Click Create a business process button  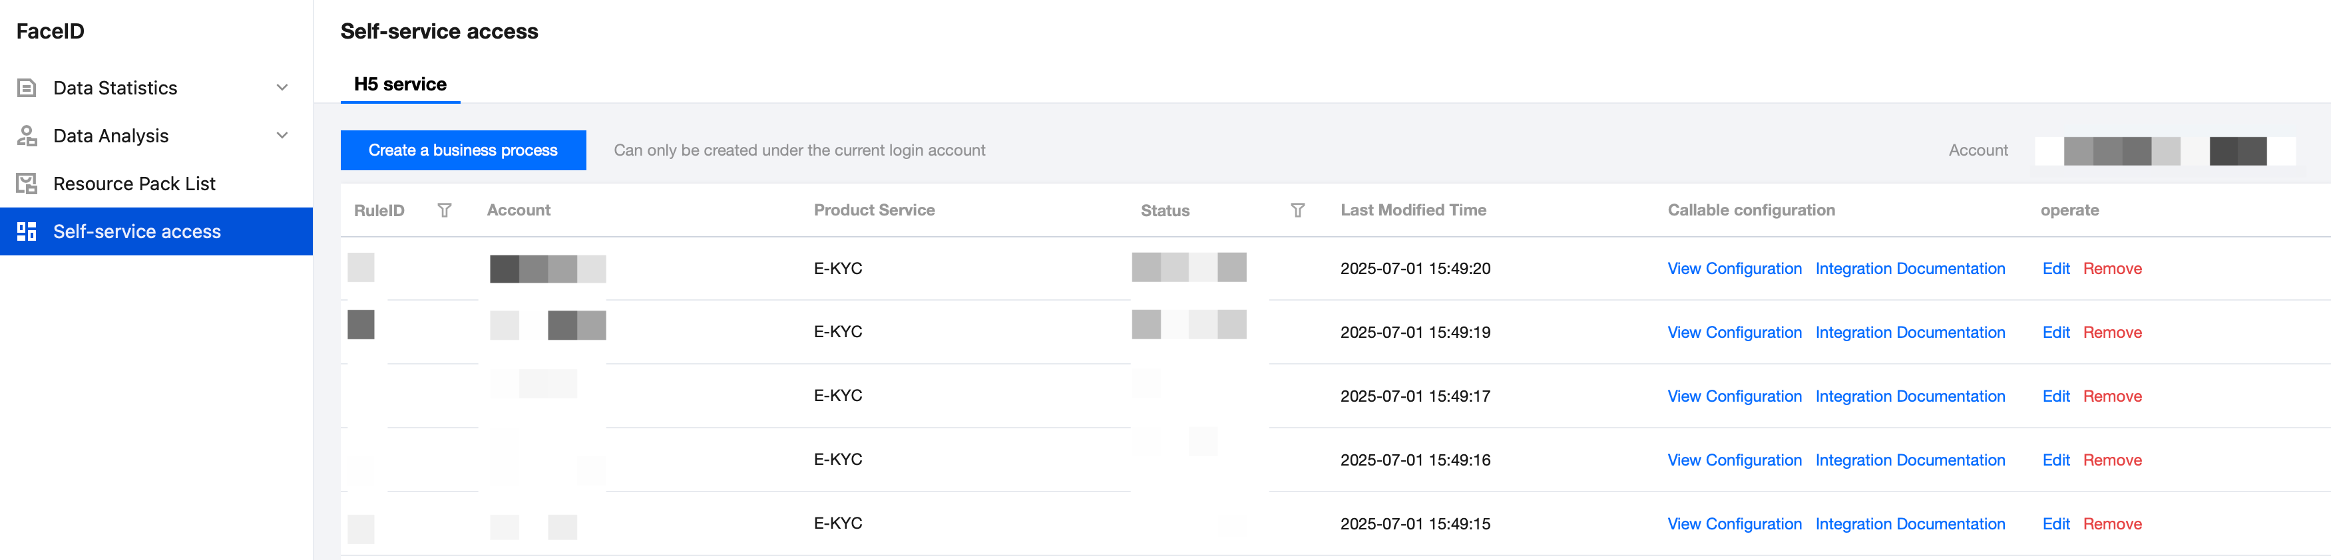click(463, 150)
